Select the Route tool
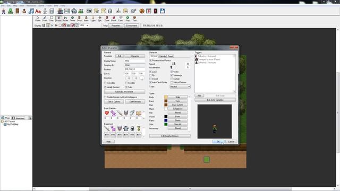This screenshot has height=191, width=340. pos(65,19)
